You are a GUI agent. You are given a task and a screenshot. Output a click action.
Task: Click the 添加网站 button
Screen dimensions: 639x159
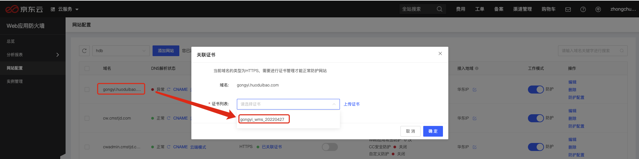(166, 51)
